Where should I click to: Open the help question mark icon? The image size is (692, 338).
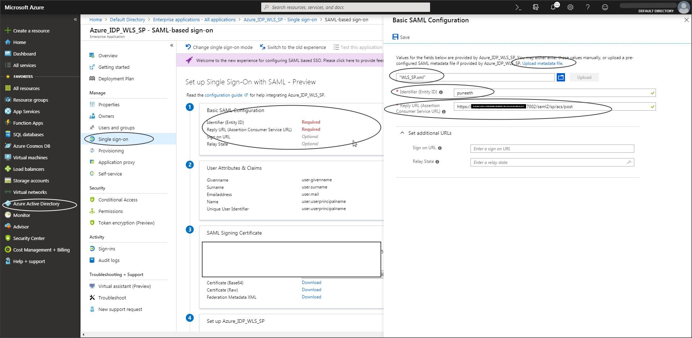click(x=588, y=7)
